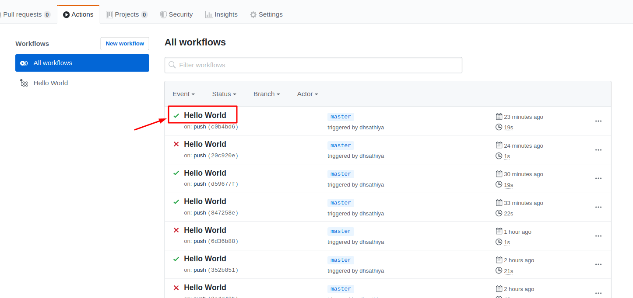Expand the Branch filter dropdown
This screenshot has height=298, width=633.
click(x=267, y=94)
